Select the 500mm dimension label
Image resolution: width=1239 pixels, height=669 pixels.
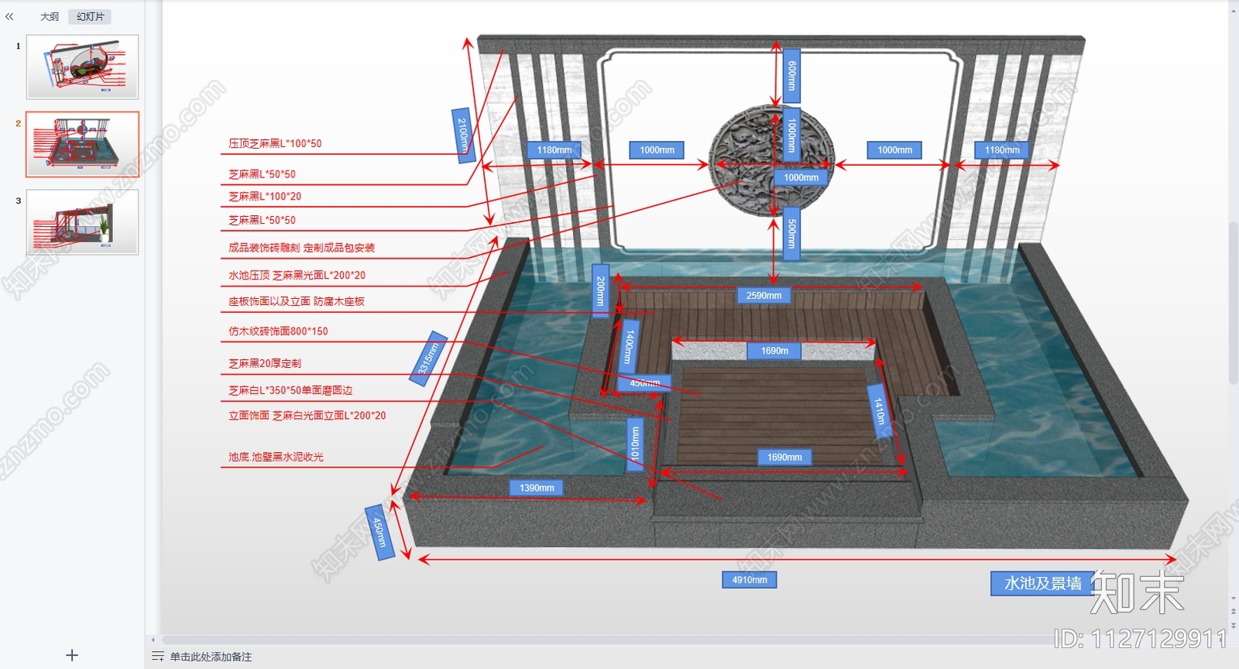point(791,233)
